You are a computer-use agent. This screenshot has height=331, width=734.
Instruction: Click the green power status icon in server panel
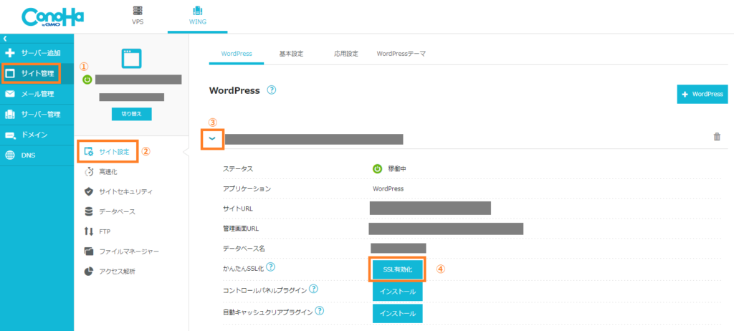[x=87, y=80]
